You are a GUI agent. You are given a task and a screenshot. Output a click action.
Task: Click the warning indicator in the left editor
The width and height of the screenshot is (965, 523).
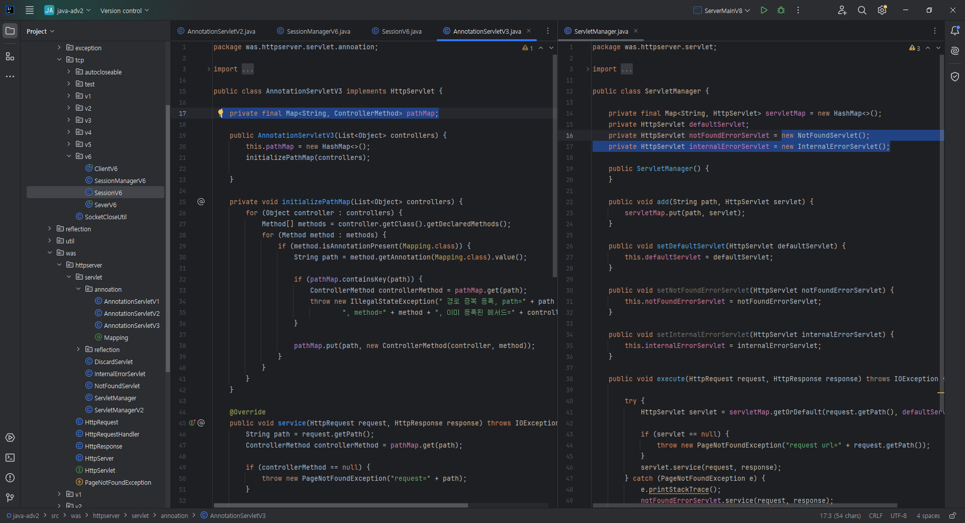coord(527,48)
